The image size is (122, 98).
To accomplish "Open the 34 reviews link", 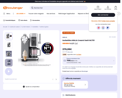I will [76, 43].
